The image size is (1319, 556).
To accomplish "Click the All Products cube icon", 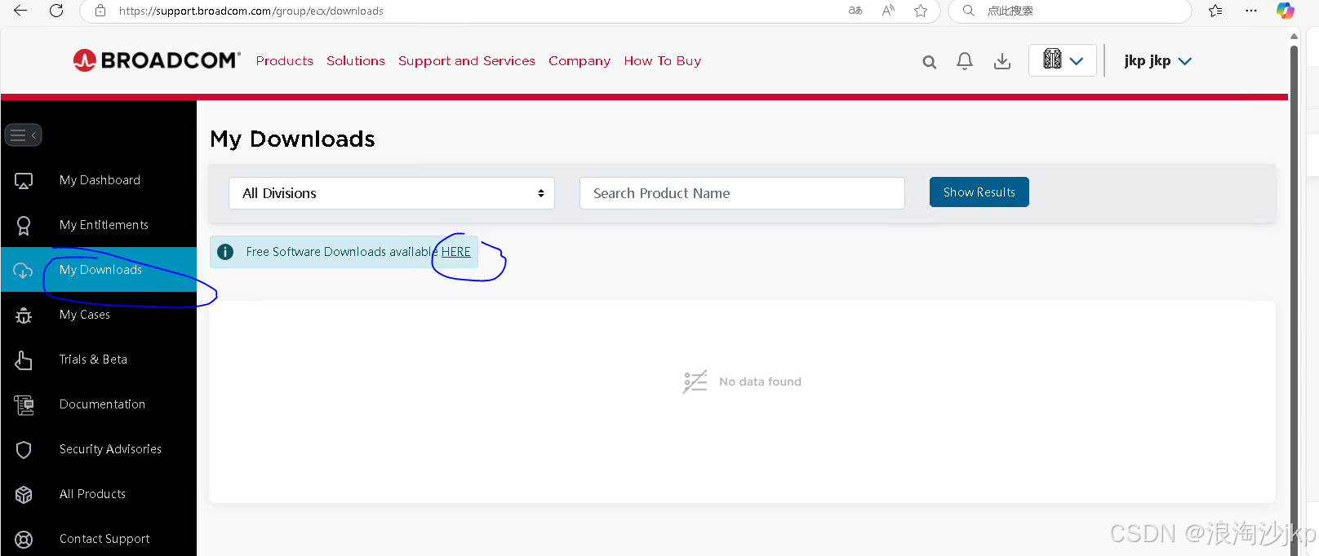I will coord(24,495).
